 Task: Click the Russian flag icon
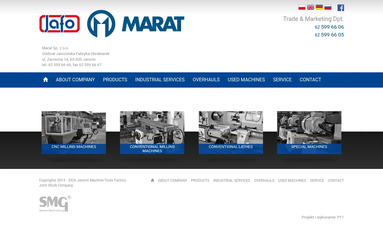328,7
